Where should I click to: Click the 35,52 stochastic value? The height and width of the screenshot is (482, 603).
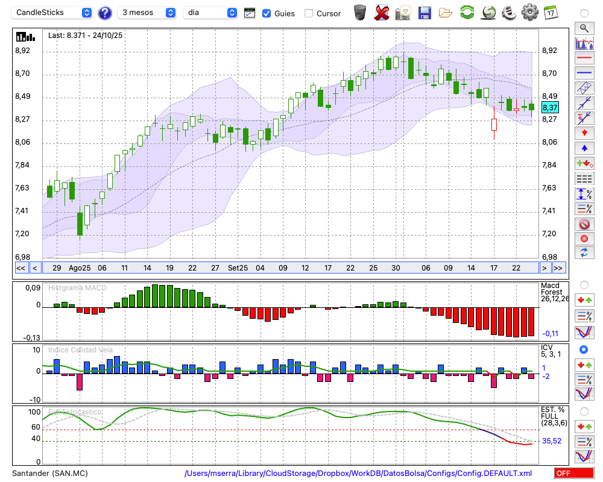point(552,441)
